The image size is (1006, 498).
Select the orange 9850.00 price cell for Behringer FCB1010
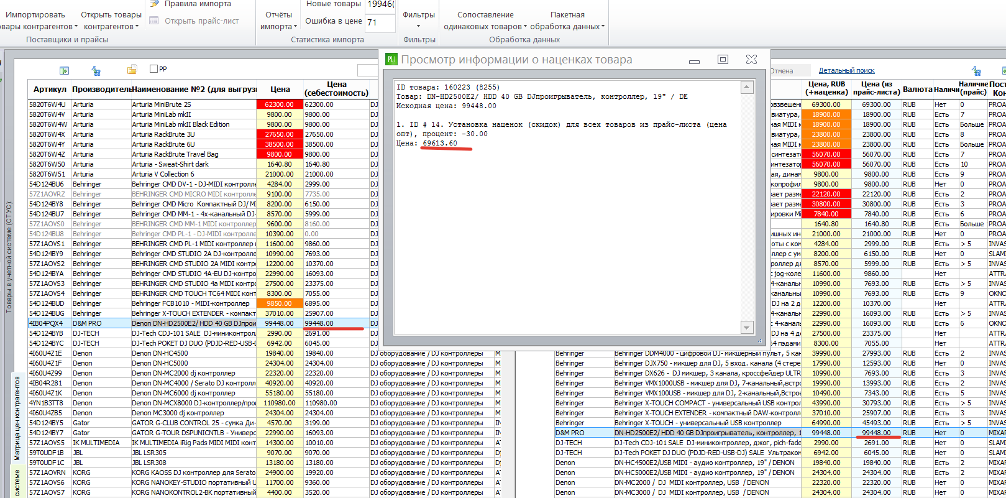[280, 303]
